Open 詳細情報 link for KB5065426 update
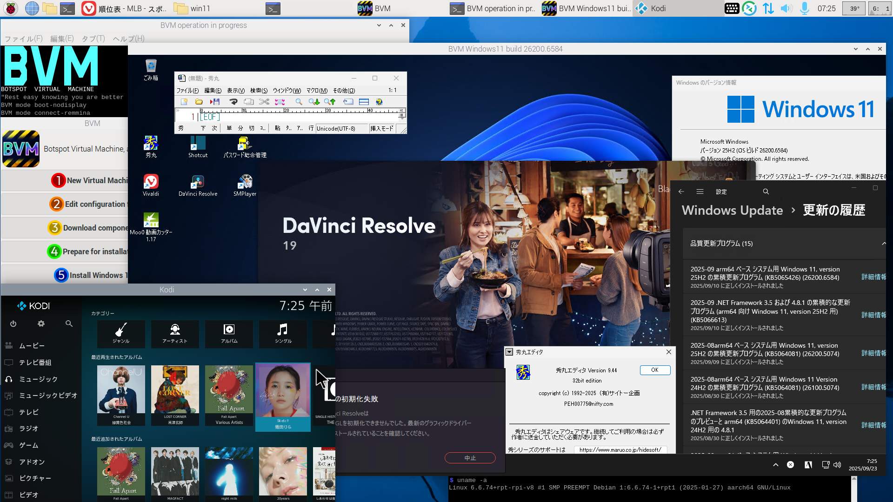The image size is (893, 502). (x=873, y=277)
